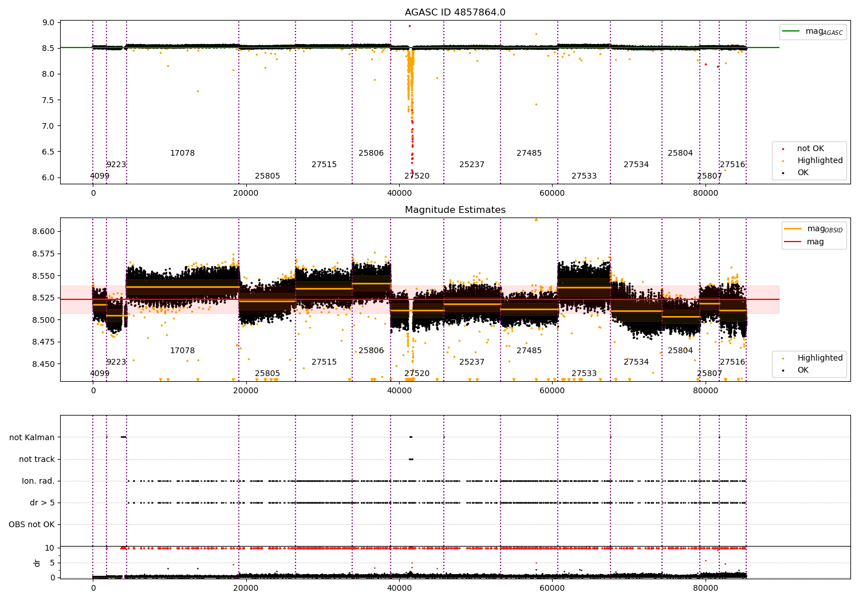Click the 8.600 y-axis tick label
Screen dimensions: 859x601
pos(44,231)
